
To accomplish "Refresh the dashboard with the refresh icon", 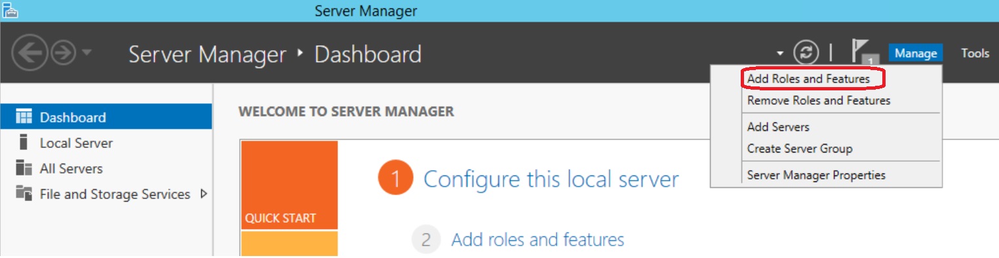I will (807, 52).
